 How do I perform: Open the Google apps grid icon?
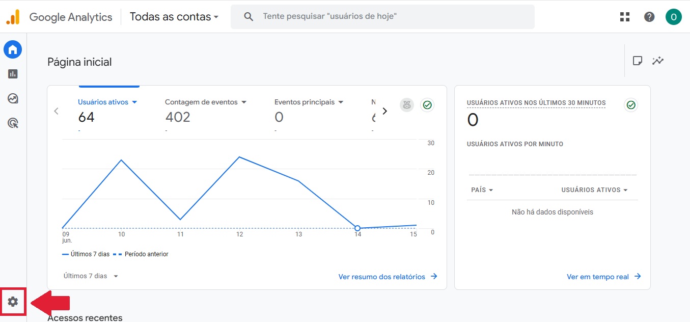pos(625,17)
